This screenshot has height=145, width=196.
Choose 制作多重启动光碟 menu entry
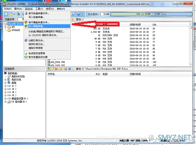47,57
